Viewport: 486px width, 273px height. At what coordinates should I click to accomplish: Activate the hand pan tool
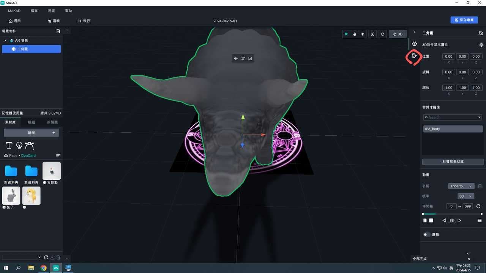point(354,34)
